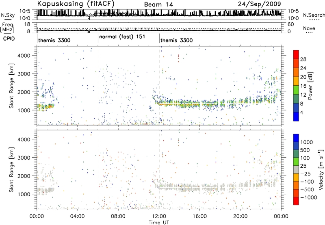Select the 20:00 time axis label
The height and width of the screenshot is (225, 325).
click(x=240, y=216)
